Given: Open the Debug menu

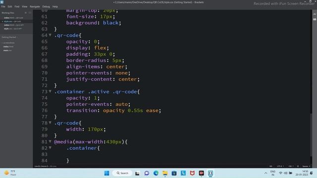Looking at the screenshot, I should [x=46, y=6].
